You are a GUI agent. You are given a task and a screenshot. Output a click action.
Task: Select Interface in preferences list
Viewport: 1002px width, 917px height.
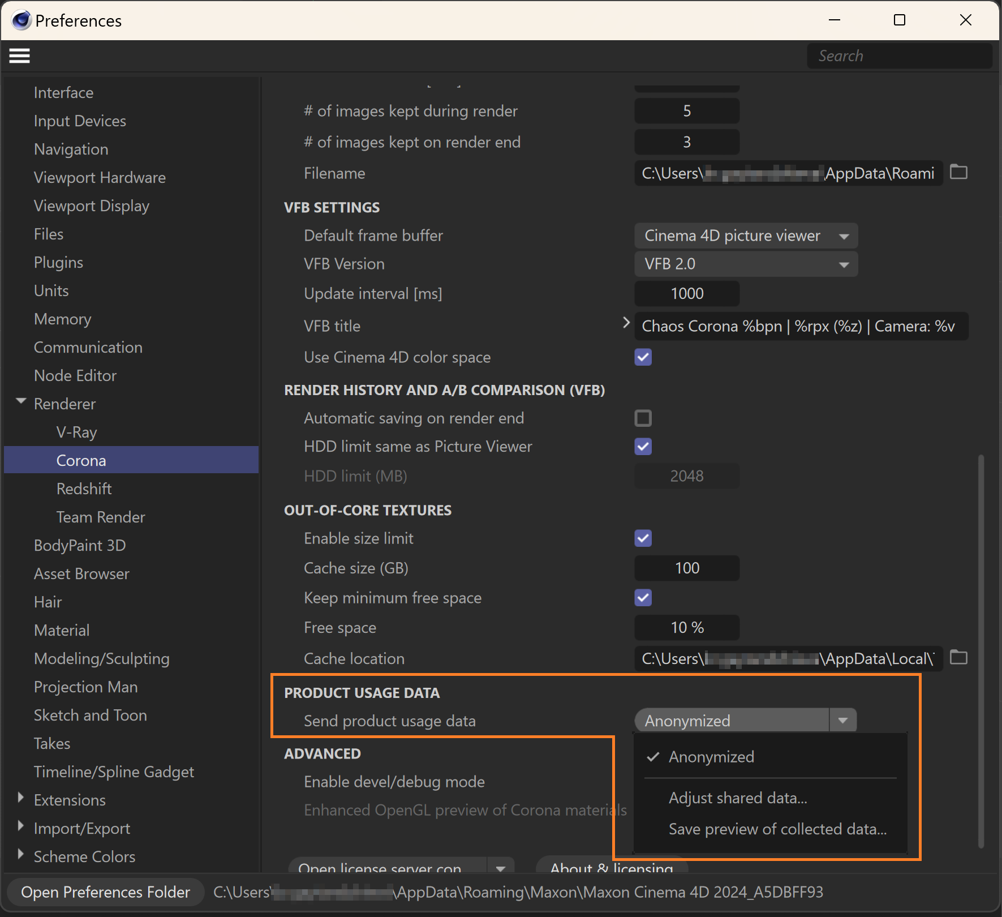(63, 93)
